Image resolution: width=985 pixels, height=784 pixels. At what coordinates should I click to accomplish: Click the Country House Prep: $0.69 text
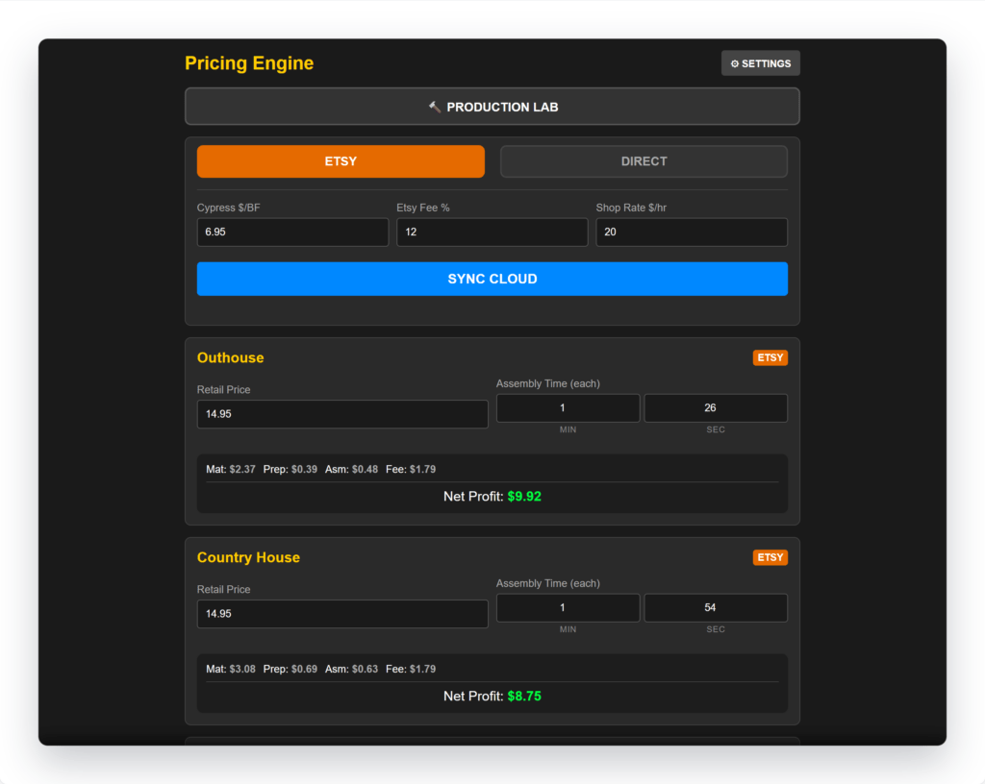[x=290, y=669]
